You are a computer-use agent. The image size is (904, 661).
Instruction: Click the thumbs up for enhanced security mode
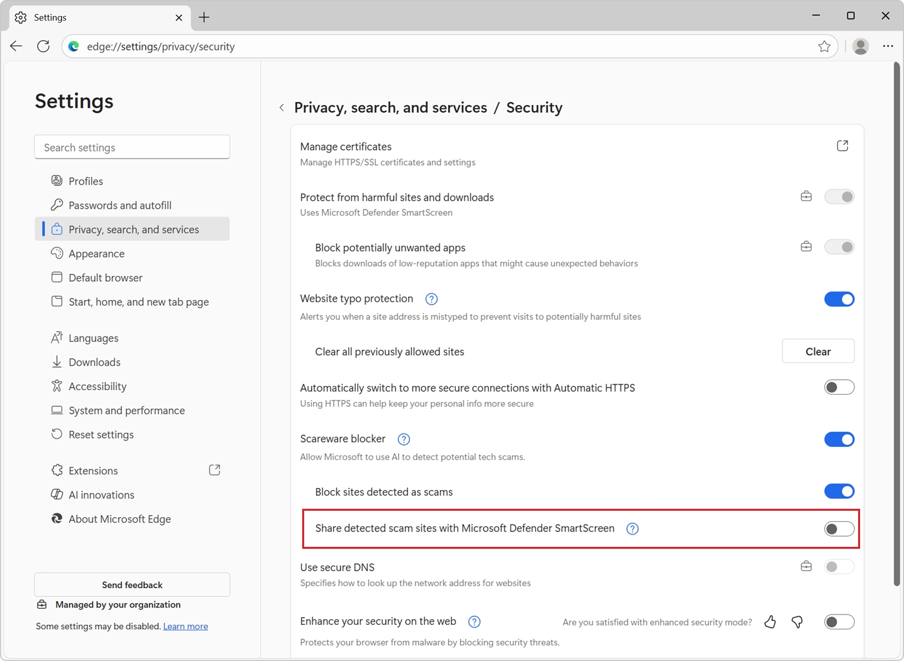tap(770, 622)
